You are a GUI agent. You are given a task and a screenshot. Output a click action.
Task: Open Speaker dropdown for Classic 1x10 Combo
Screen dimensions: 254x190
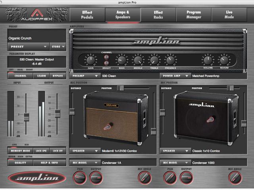175,151
